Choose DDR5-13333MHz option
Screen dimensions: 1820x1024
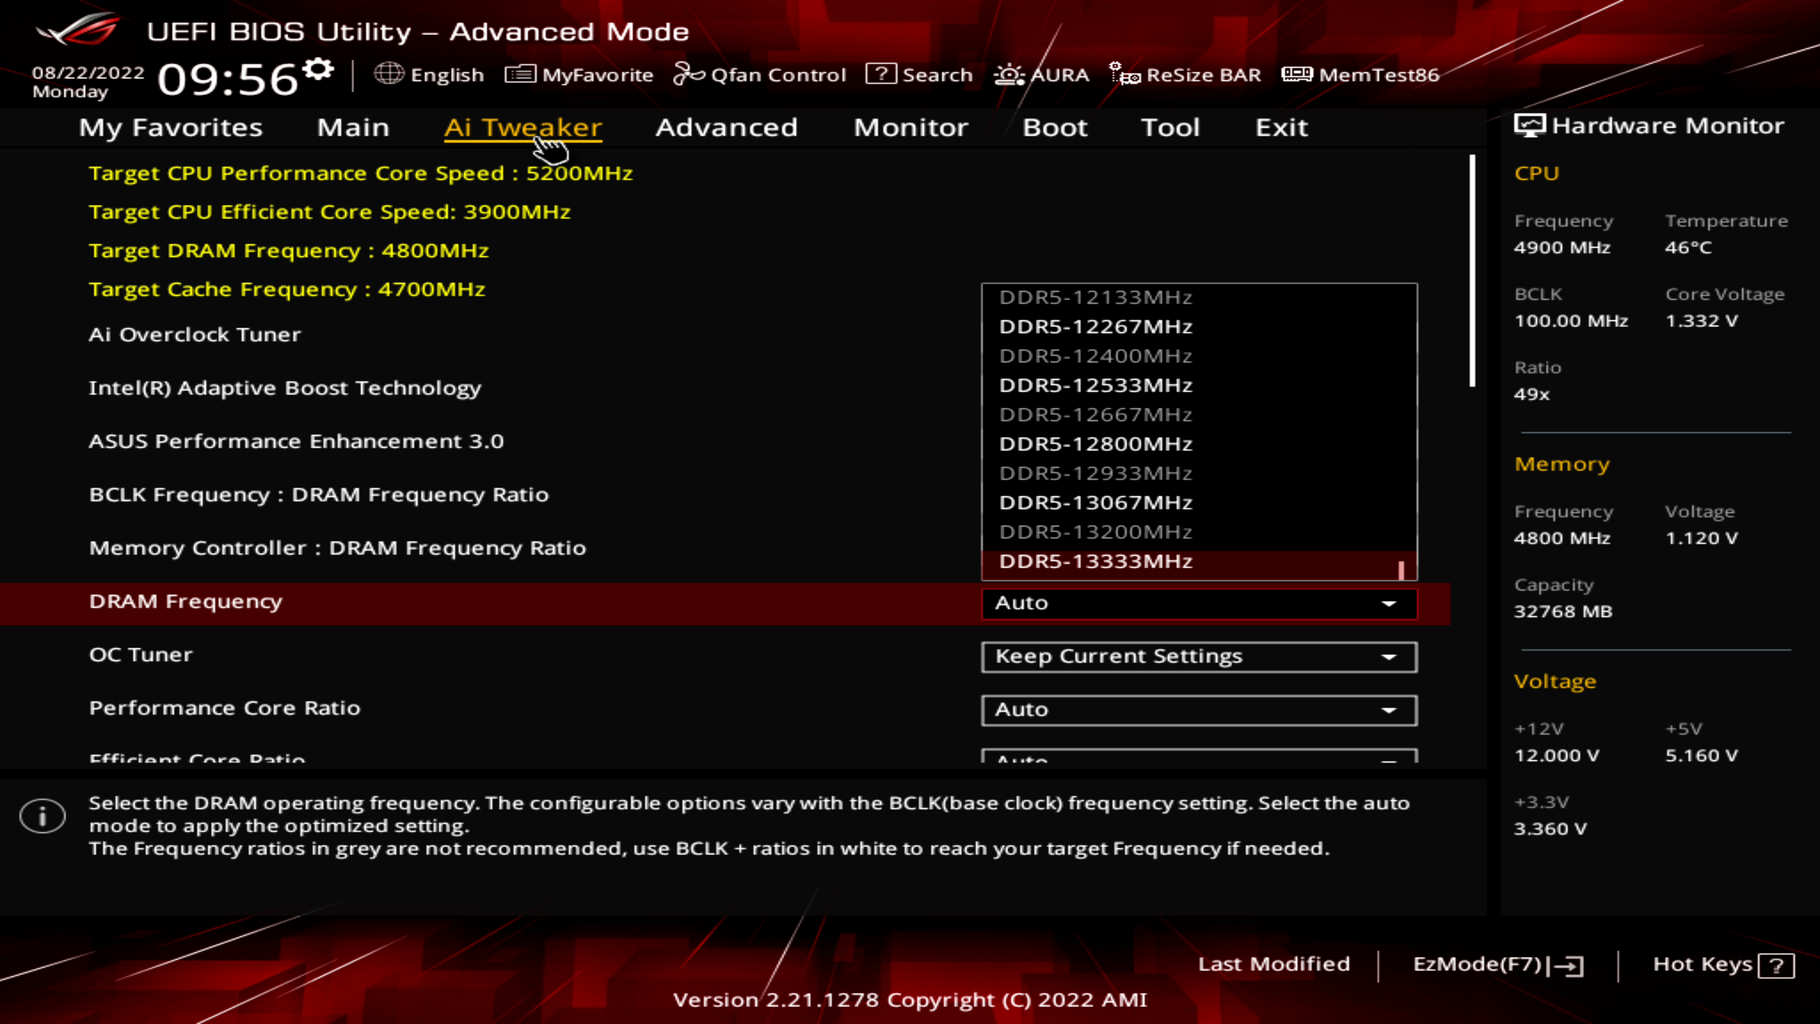[1095, 561]
